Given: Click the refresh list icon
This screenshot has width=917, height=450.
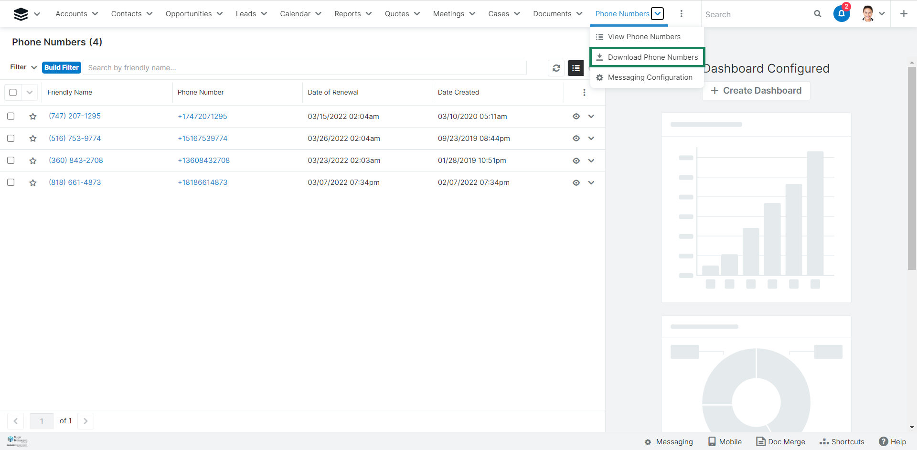Looking at the screenshot, I should pos(556,68).
